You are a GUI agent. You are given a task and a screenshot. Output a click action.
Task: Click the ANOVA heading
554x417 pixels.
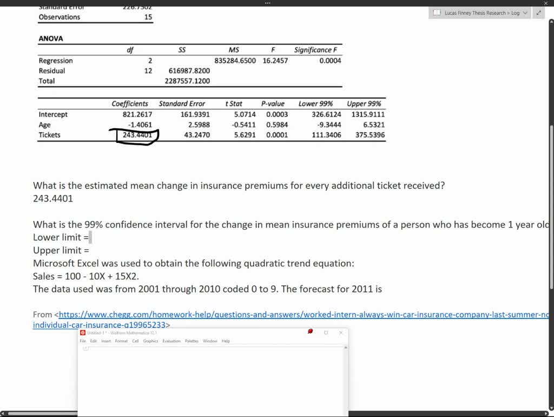51,38
